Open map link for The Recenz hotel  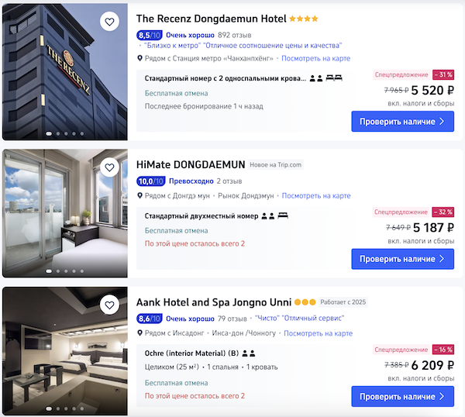tap(315, 58)
